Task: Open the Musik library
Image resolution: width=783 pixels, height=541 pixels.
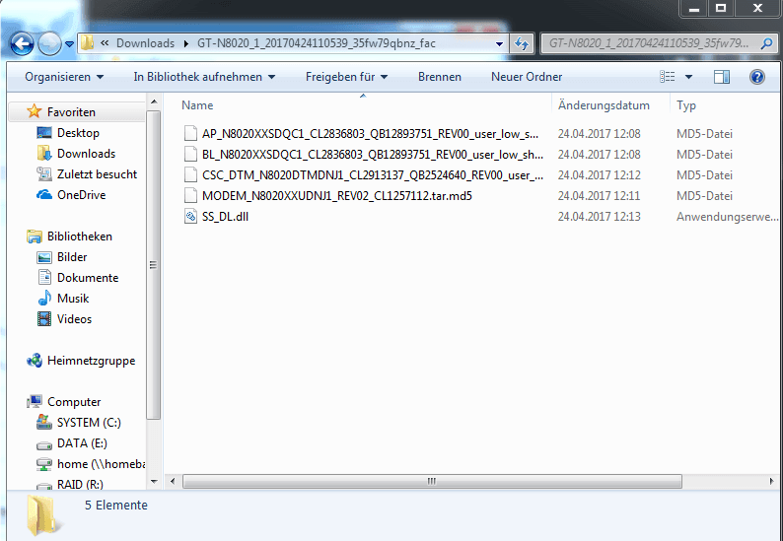Action: [x=73, y=299]
